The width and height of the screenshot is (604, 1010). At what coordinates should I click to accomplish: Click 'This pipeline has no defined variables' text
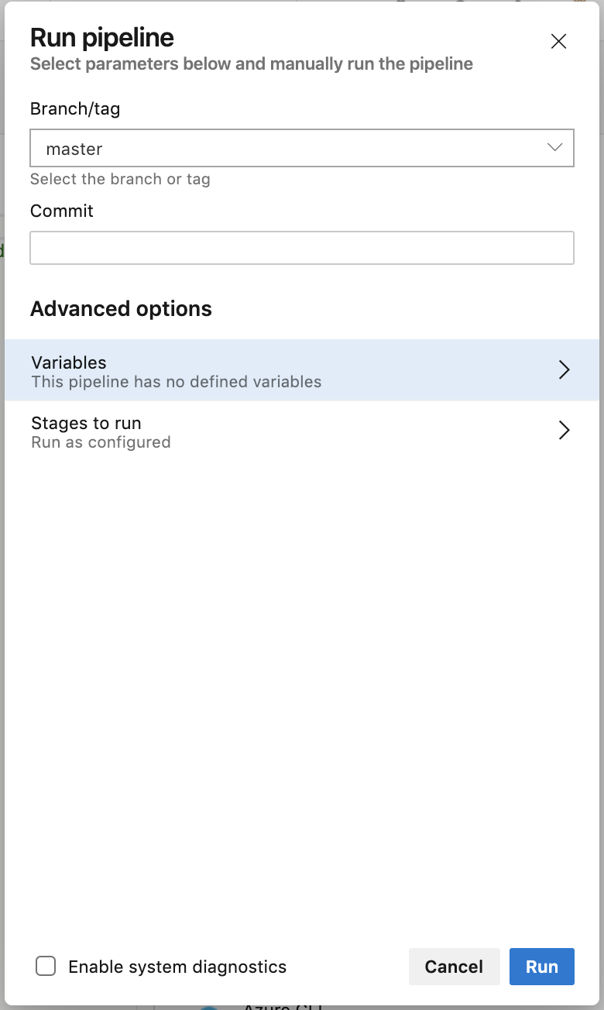click(x=176, y=382)
